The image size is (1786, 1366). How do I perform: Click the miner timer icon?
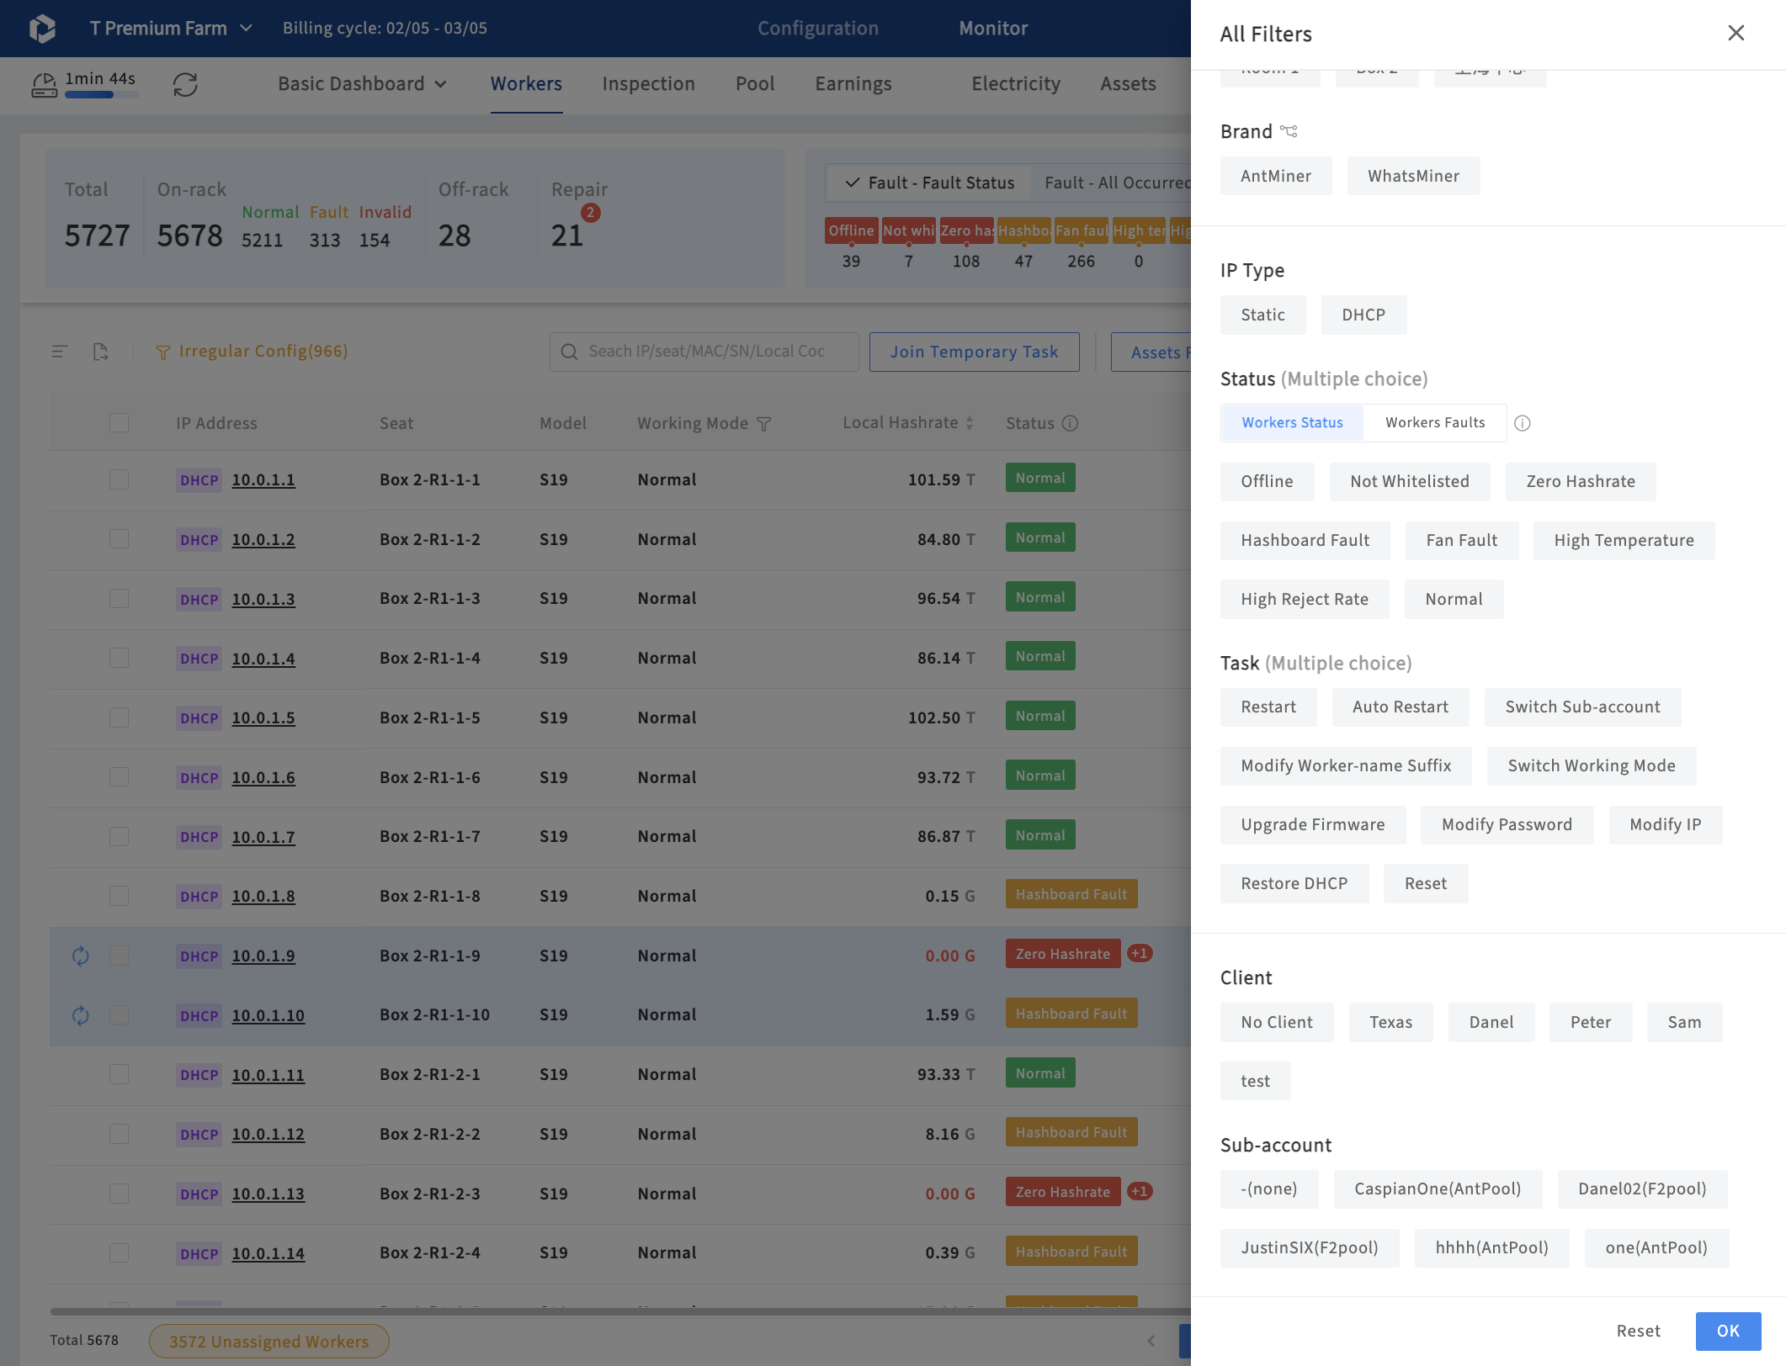pyautogui.click(x=44, y=85)
